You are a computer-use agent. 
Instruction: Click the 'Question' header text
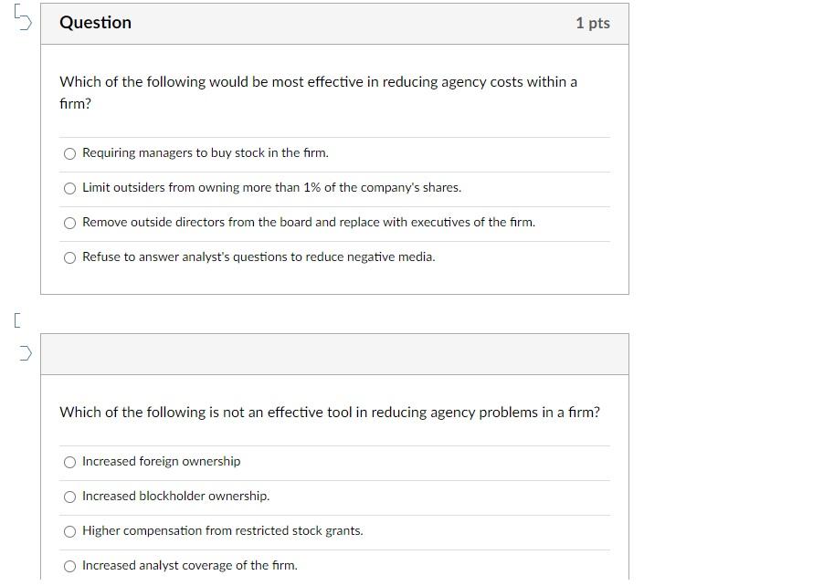pos(95,23)
